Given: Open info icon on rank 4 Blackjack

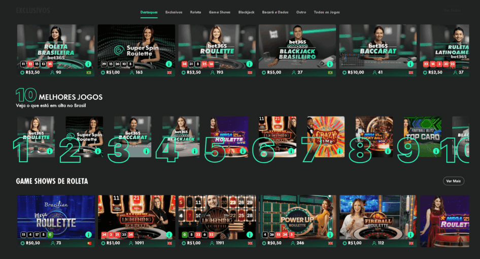Looking at the screenshot, I should click(195, 151).
